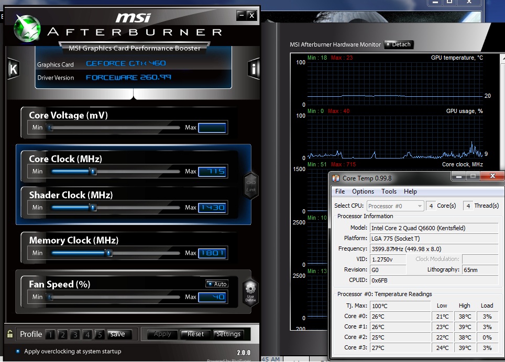The height and width of the screenshot is (362, 505).
Task: Click the Core #2 load '0%' cell
Action: pyautogui.click(x=487, y=337)
